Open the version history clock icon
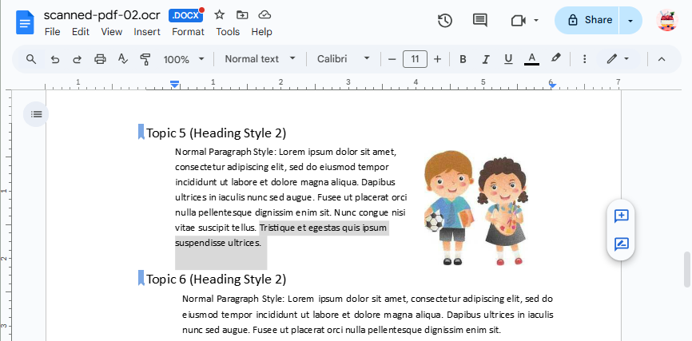This screenshot has height=341, width=692. pos(445,20)
